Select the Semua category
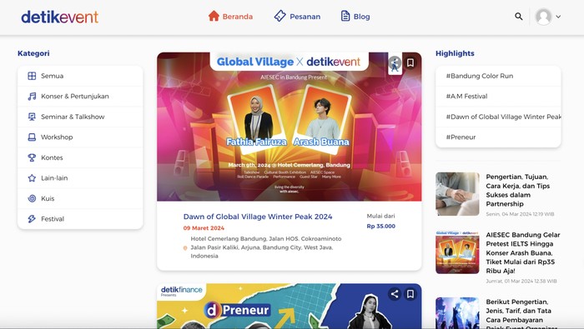Image resolution: width=584 pixels, height=329 pixels. click(80, 76)
